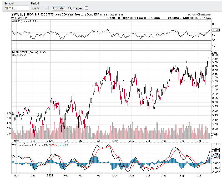The height and width of the screenshot is (178, 222).
Task: Click the 'Open 3.93' value in header
Action: [x=114, y=18]
